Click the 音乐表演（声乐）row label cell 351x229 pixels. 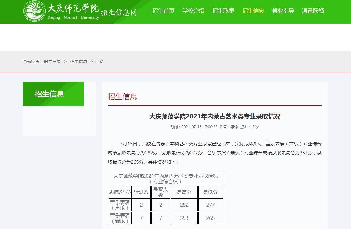tap(120, 205)
